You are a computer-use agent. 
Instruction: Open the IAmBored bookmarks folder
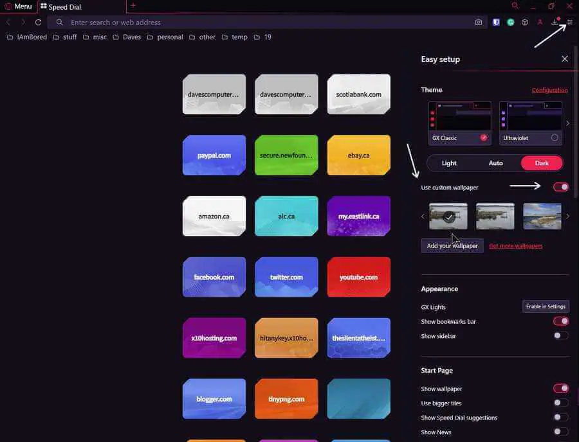coord(27,37)
